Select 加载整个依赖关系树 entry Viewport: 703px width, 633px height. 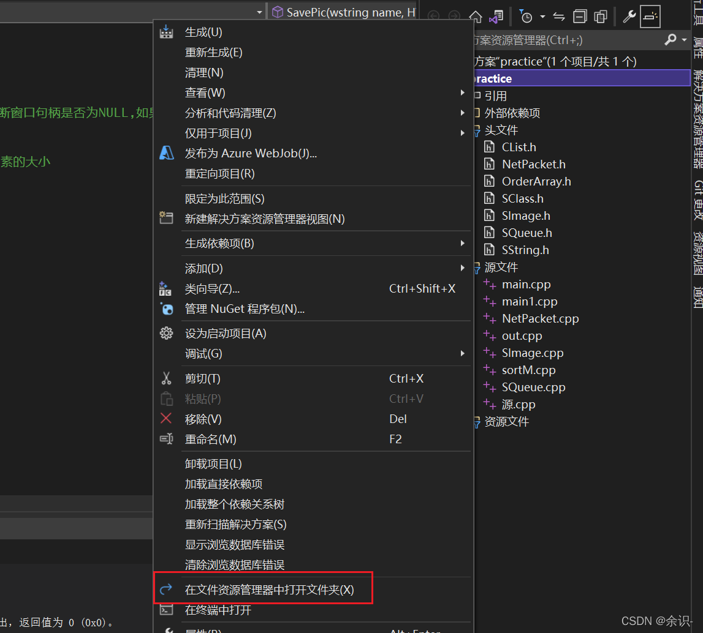pyautogui.click(x=235, y=504)
